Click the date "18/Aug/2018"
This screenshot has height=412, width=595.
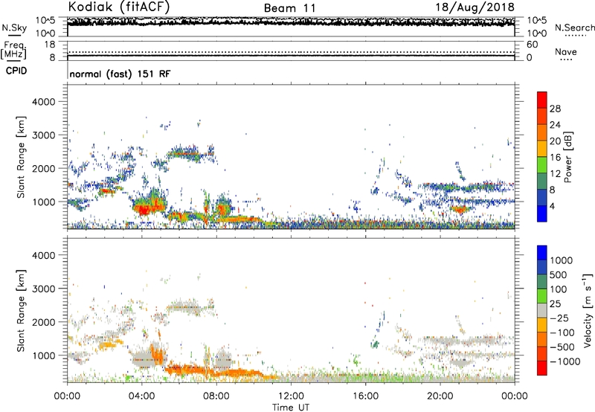click(x=475, y=7)
